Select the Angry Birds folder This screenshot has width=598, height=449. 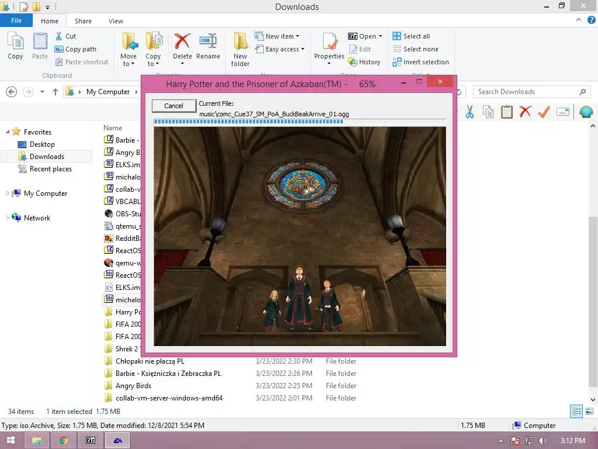(x=133, y=386)
